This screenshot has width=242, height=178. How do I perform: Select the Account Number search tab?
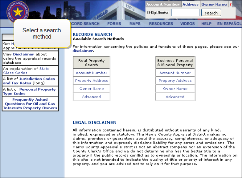(x=163, y=5)
